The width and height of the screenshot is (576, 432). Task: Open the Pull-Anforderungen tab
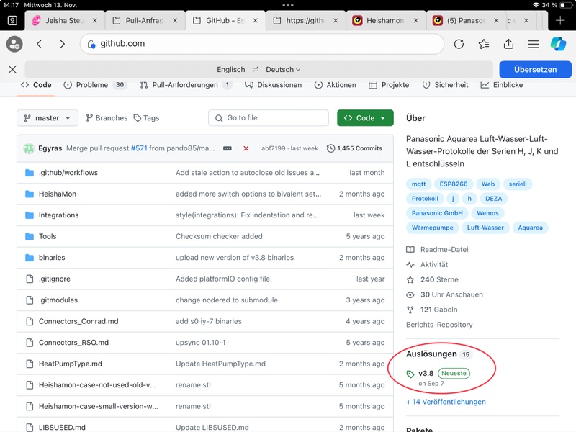tap(186, 85)
